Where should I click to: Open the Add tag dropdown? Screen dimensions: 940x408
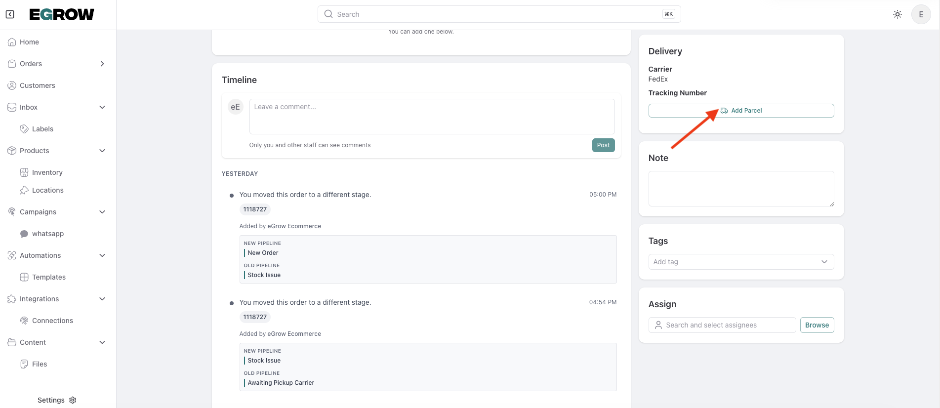point(740,262)
